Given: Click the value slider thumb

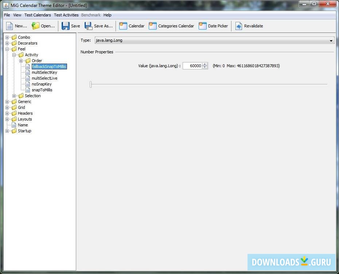Looking at the screenshot, I should coord(91,84).
